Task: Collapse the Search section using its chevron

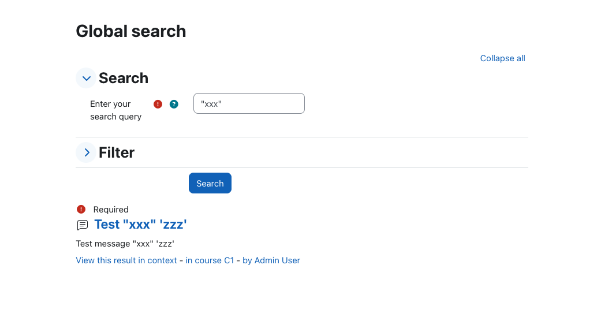Action: point(86,78)
